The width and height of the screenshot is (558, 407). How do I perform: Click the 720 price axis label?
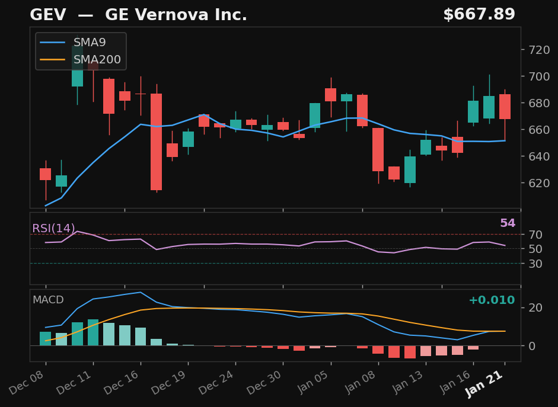[539, 50]
